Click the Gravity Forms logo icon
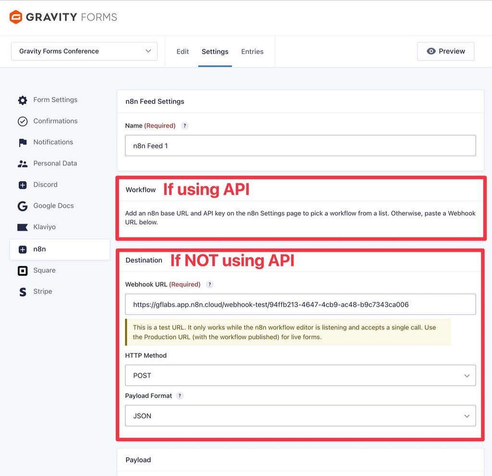 pyautogui.click(x=16, y=17)
